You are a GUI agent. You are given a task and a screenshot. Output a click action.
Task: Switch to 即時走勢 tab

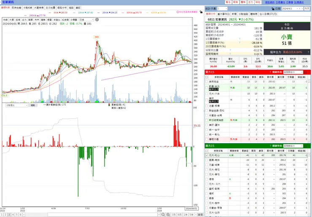[x=16, y=8]
